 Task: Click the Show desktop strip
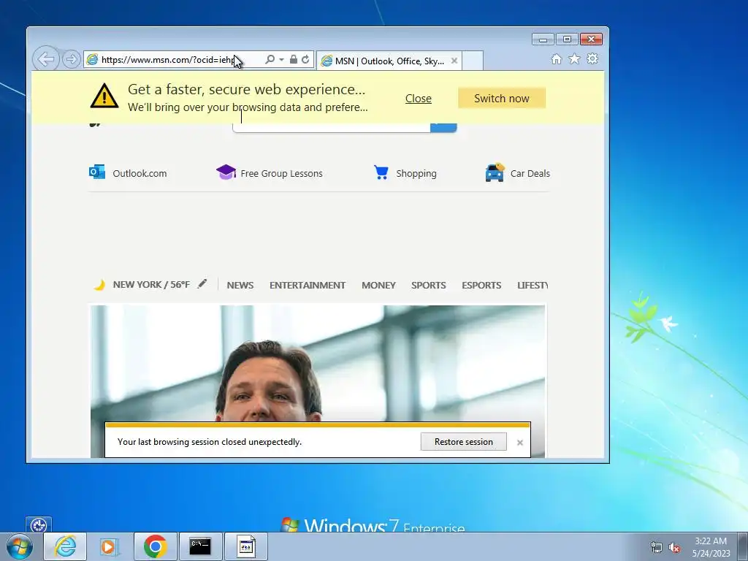tap(743, 546)
